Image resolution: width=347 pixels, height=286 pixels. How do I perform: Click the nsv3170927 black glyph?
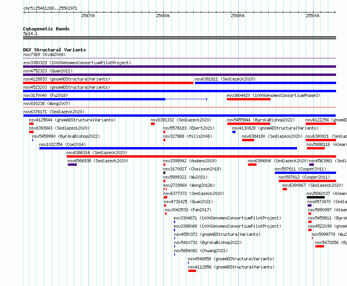pyautogui.click(x=164, y=173)
